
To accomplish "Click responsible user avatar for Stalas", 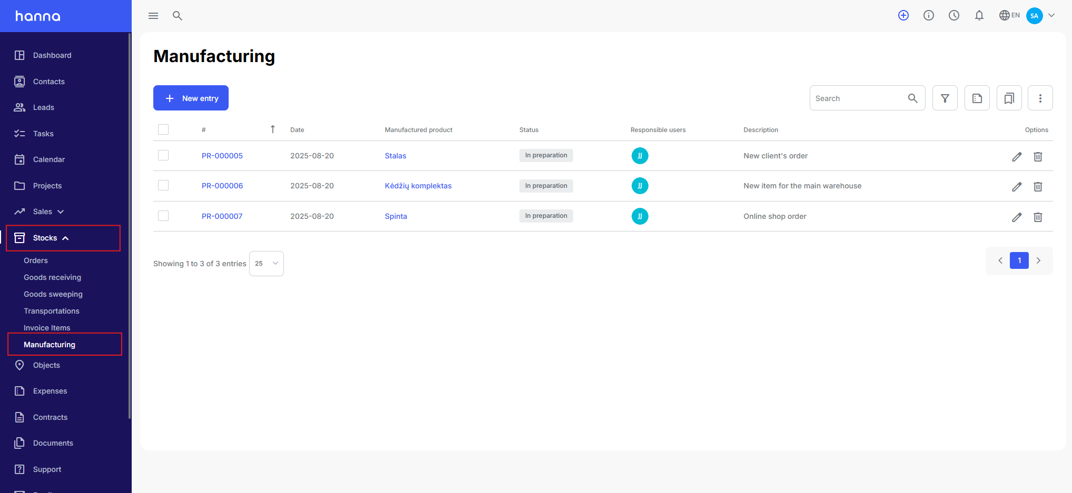I will click(640, 156).
